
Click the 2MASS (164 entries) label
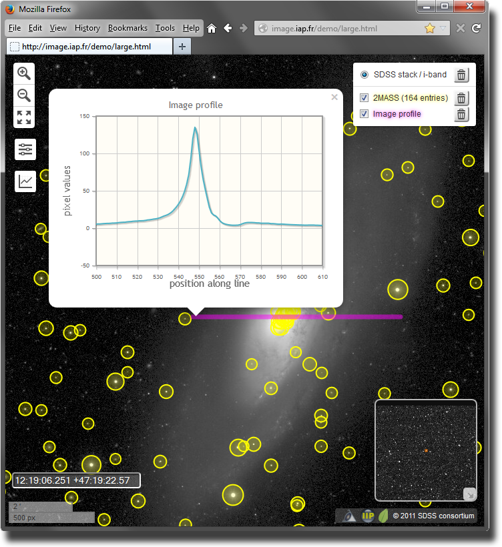(x=410, y=98)
